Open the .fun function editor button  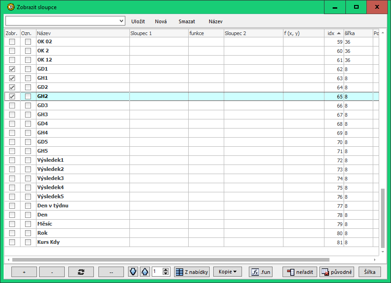(260, 272)
